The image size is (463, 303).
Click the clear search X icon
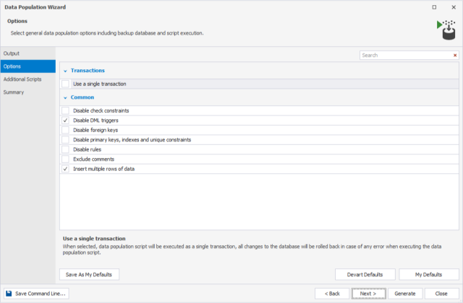(x=455, y=55)
